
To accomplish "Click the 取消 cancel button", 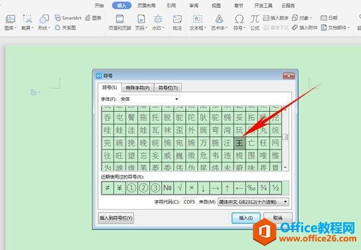I will point(277,218).
